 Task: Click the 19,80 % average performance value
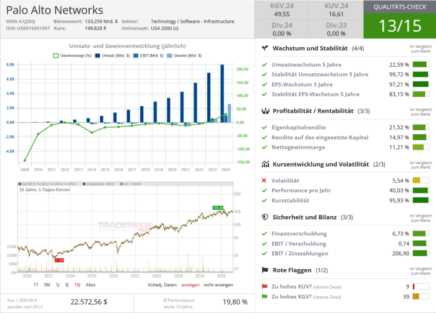235,302
